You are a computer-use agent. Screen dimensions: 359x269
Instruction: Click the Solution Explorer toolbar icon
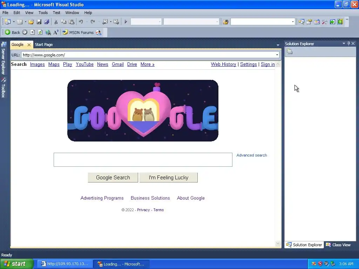[301, 22]
